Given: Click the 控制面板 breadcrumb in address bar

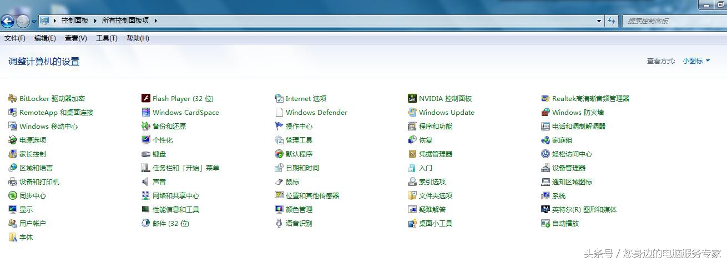Looking at the screenshot, I should click(x=75, y=21).
